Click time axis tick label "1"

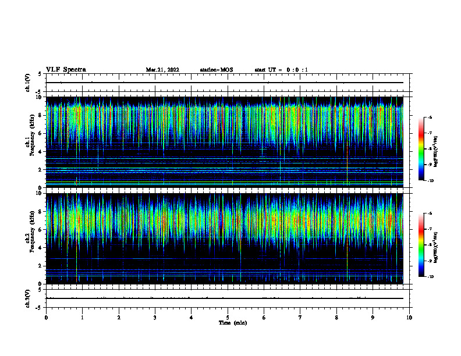click(82, 318)
